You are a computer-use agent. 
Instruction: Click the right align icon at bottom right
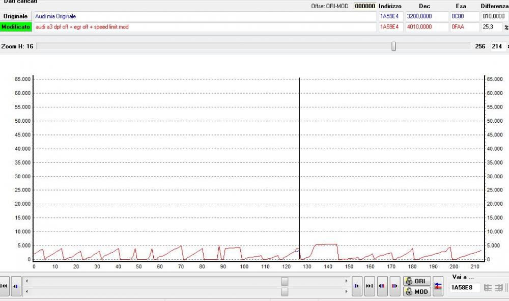coord(499,288)
